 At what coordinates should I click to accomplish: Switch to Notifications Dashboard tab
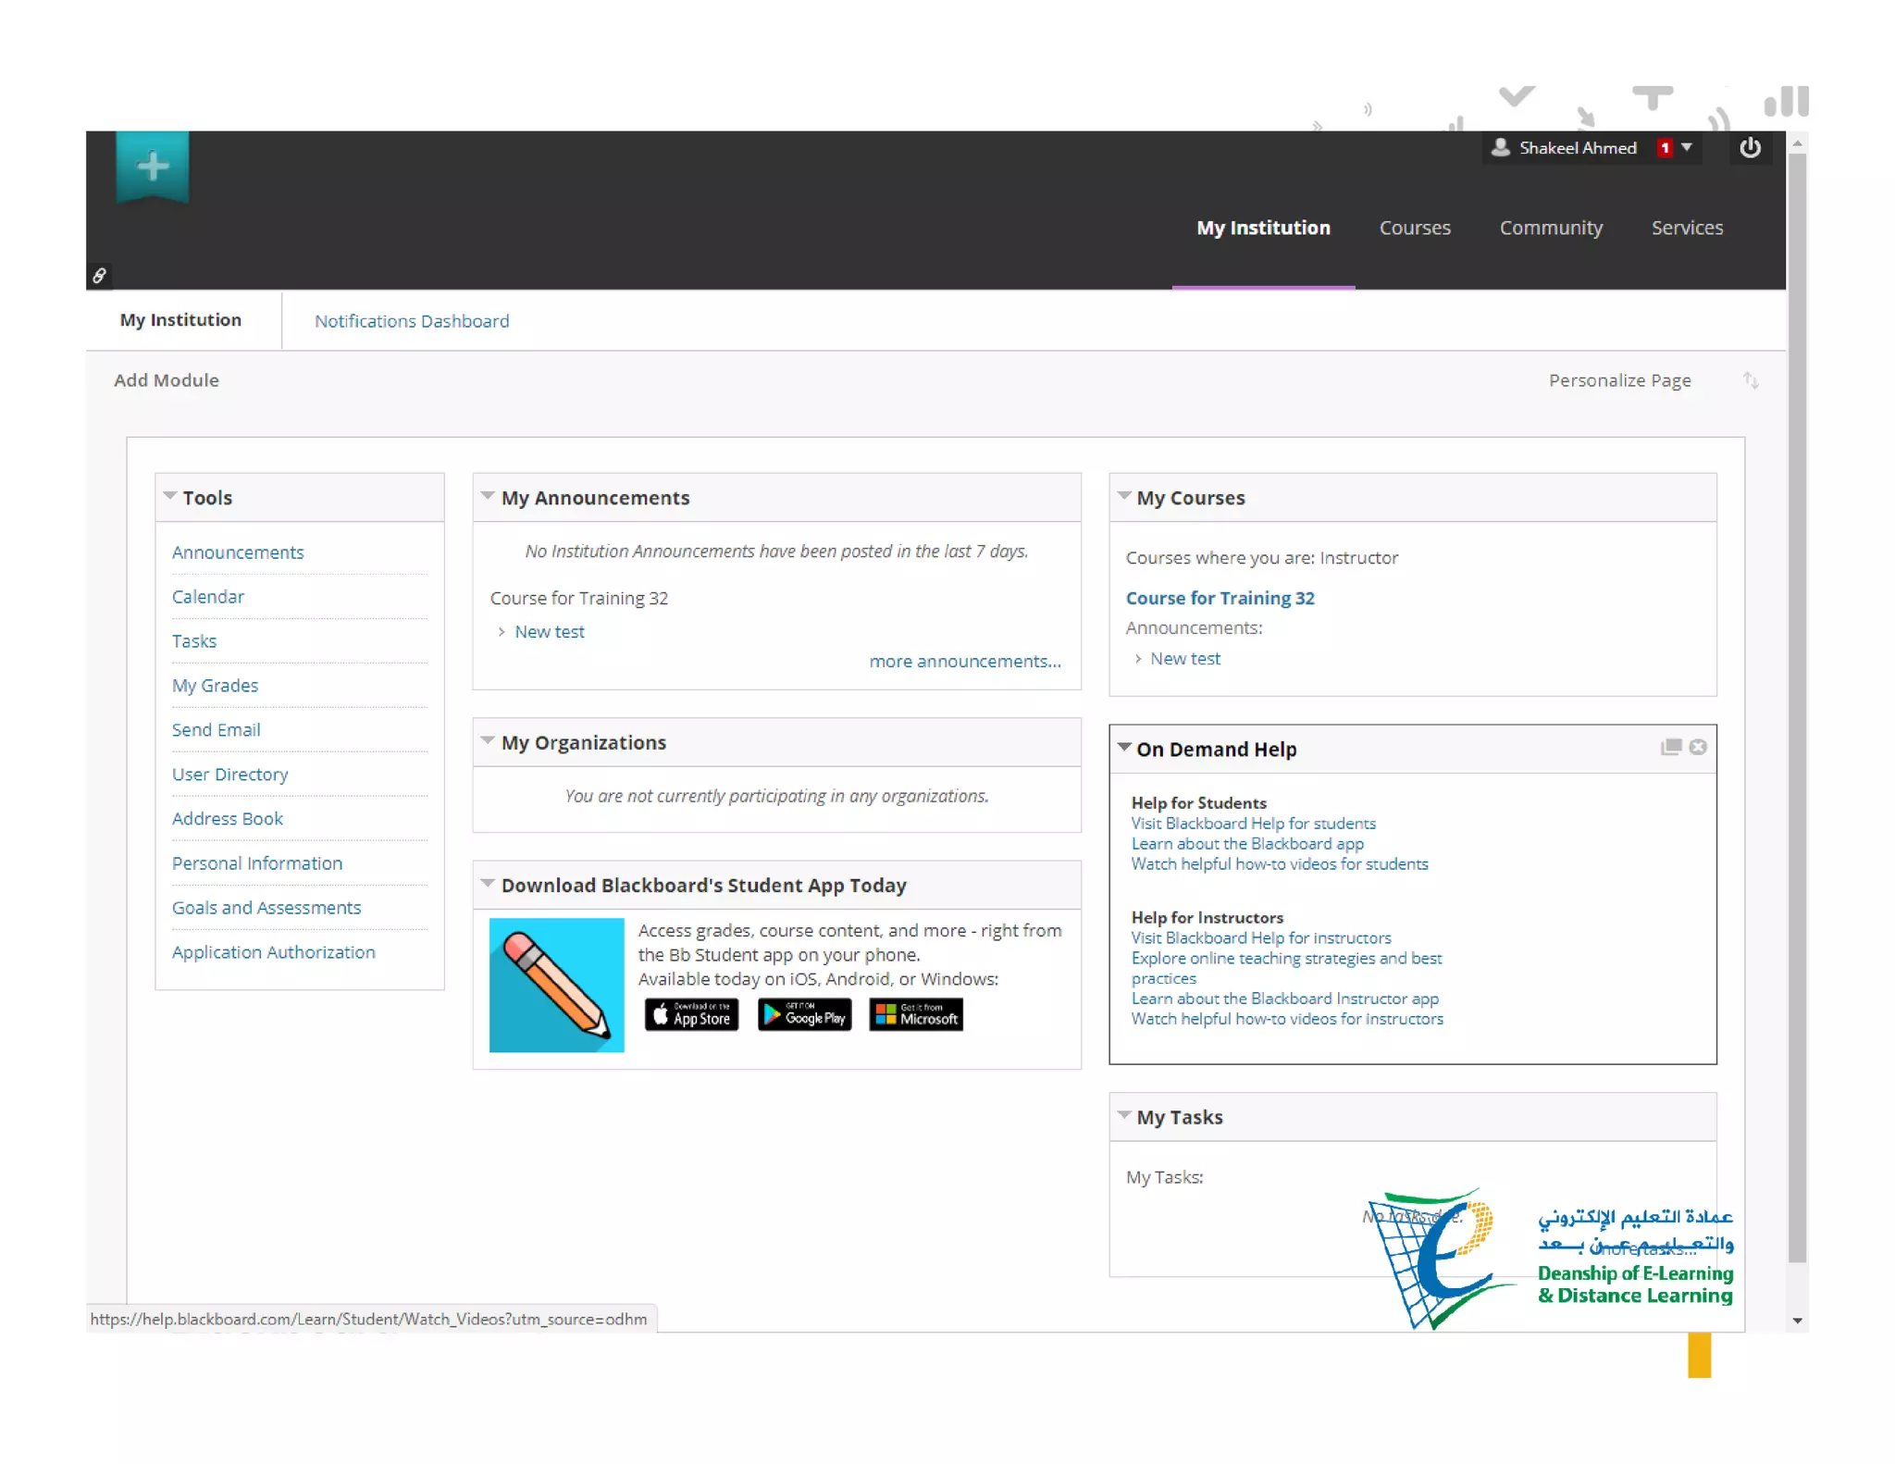(x=412, y=321)
